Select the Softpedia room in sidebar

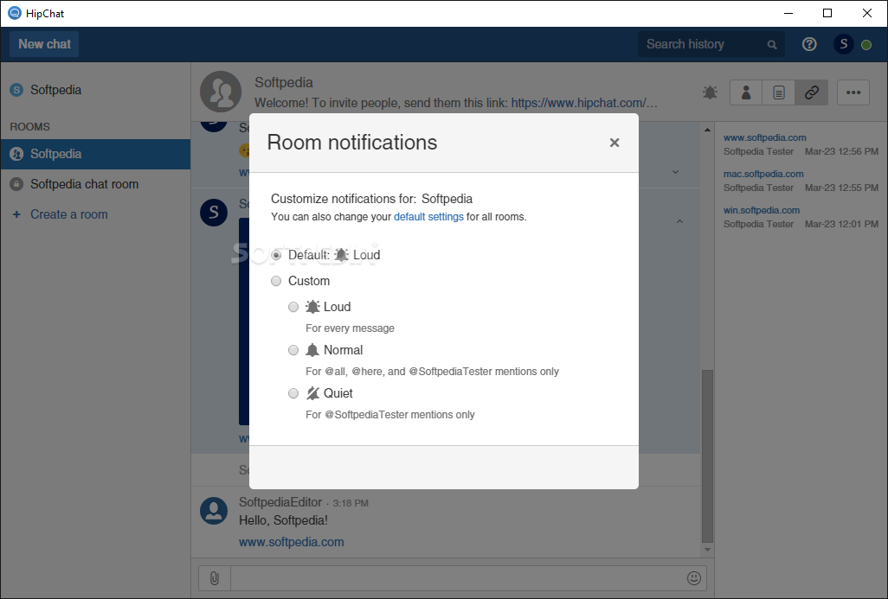pyautogui.click(x=95, y=154)
